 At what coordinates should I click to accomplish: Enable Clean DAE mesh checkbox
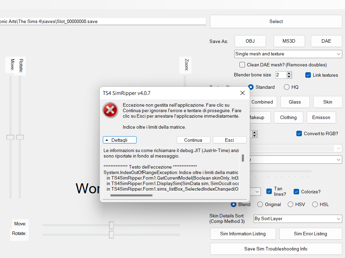pos(243,65)
